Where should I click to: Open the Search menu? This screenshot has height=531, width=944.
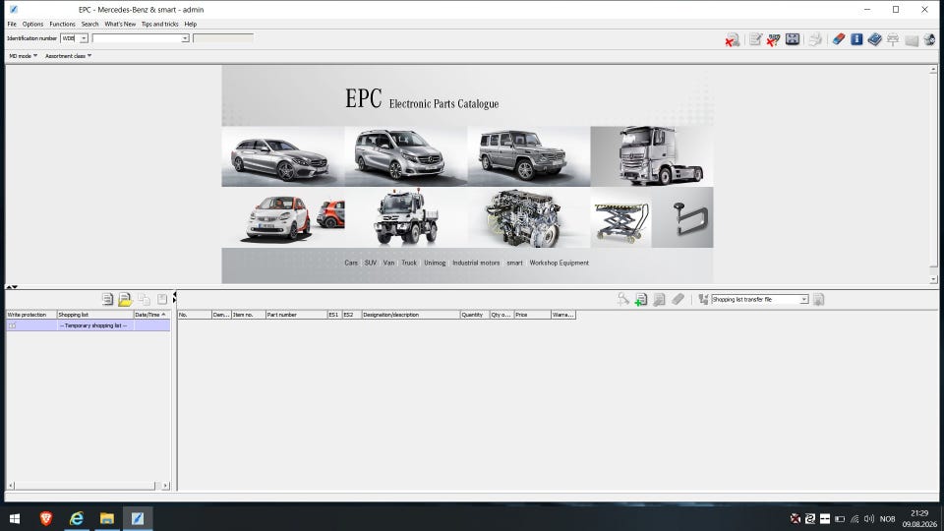[89, 24]
